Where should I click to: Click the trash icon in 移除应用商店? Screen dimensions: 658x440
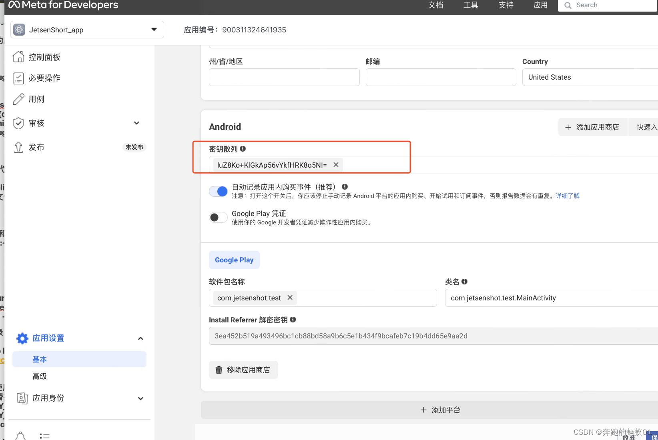[219, 370]
